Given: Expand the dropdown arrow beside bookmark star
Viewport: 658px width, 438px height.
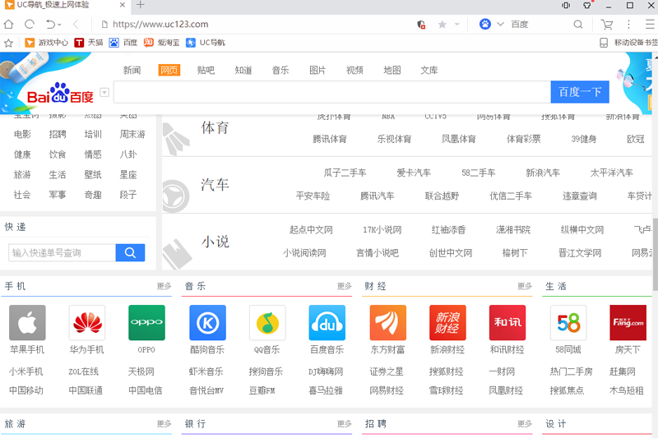Looking at the screenshot, I should pos(456,25).
